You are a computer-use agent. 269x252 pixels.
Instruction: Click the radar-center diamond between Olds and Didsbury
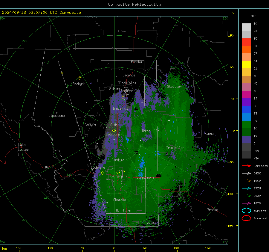114,131
